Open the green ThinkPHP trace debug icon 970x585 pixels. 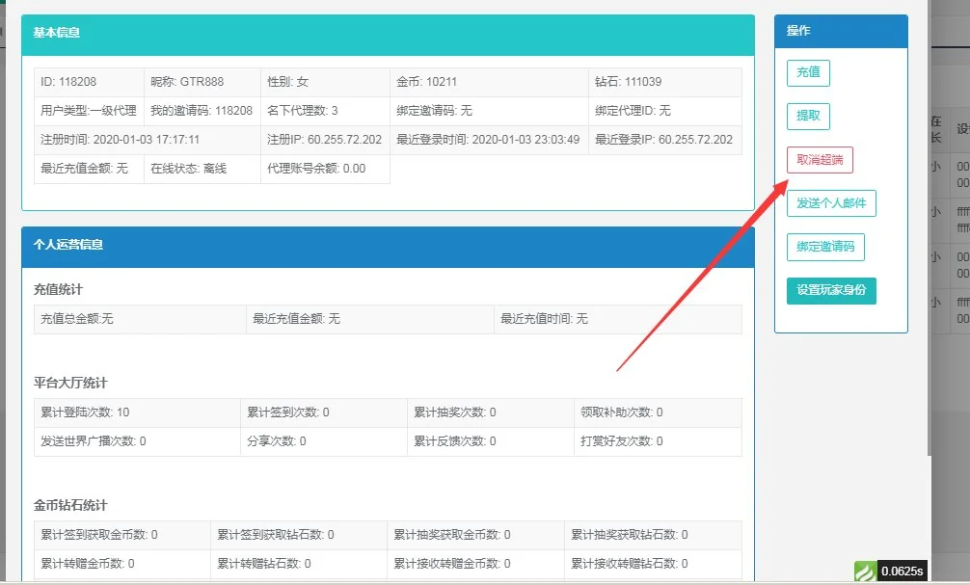click(867, 572)
